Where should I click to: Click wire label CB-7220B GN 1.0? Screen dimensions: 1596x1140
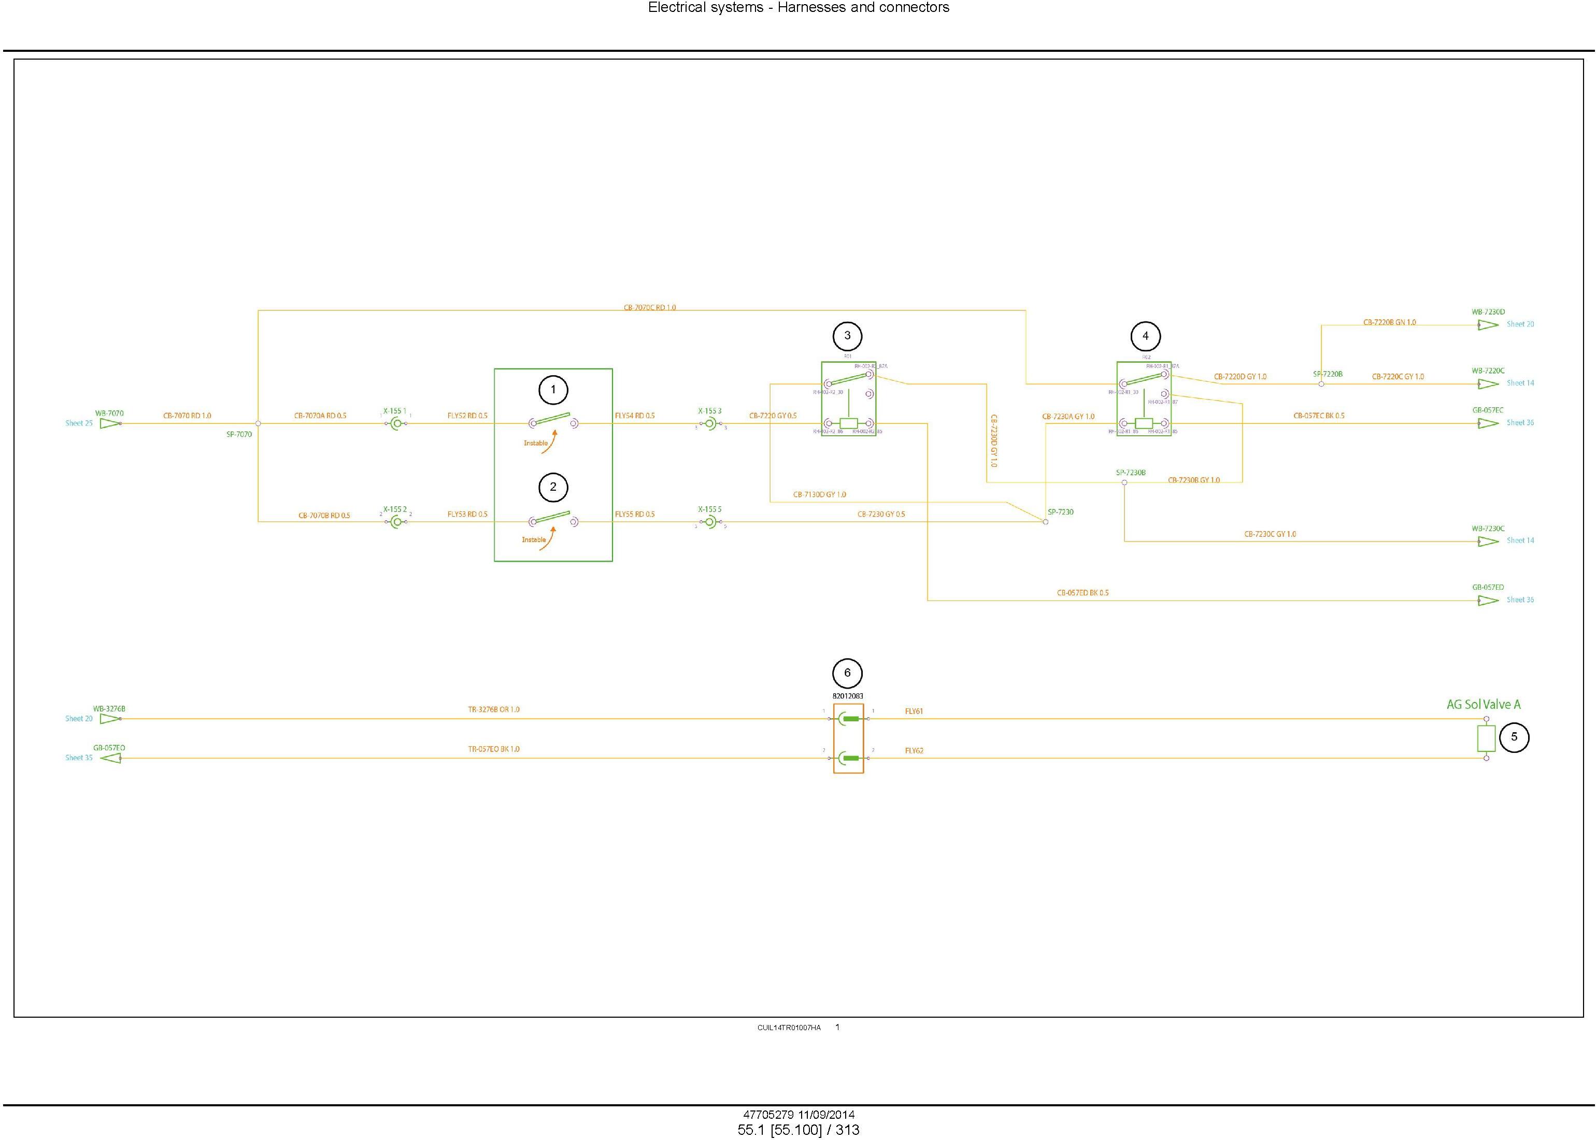(1390, 322)
